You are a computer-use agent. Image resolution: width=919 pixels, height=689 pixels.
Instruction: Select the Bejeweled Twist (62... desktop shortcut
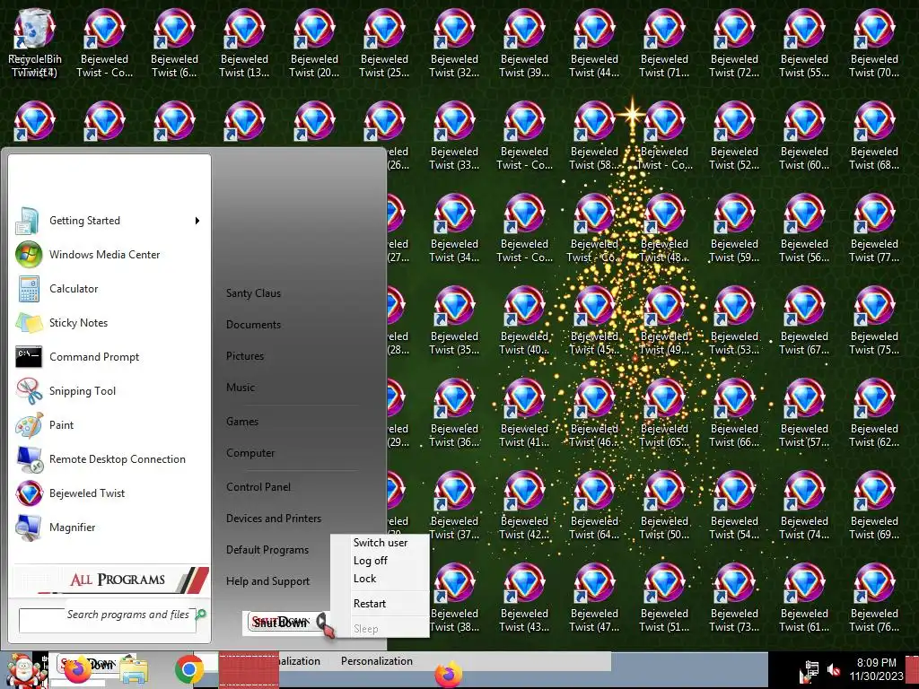tap(874, 414)
